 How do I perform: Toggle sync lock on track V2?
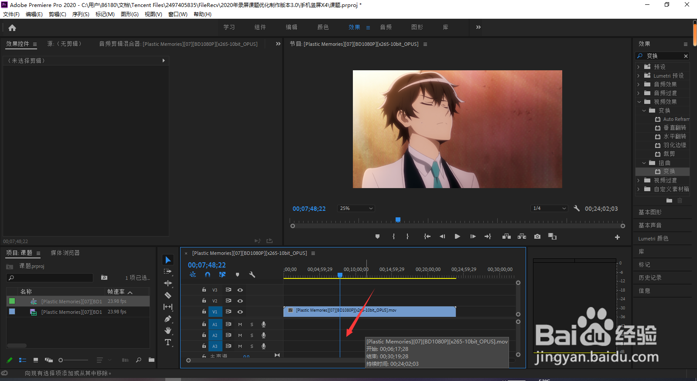click(x=228, y=301)
